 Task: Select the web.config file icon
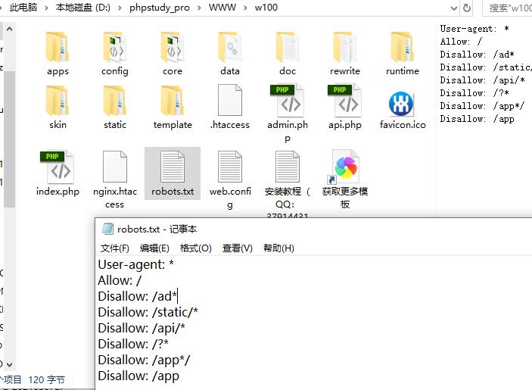(x=230, y=167)
